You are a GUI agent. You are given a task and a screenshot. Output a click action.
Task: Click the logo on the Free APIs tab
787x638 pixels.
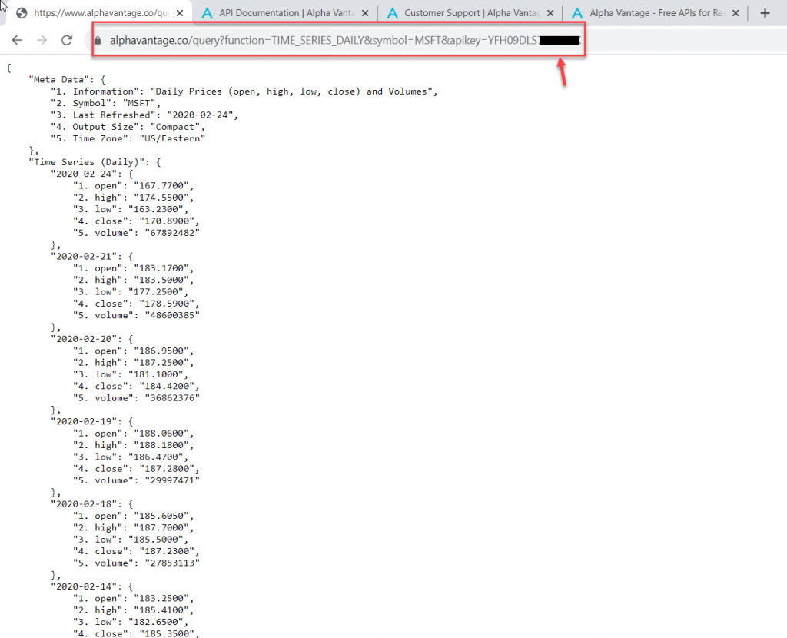pos(578,13)
